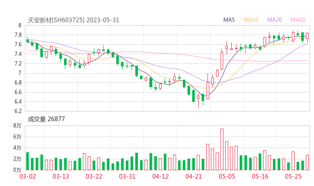
Task: Click the 03-02 date axis label
Action: point(28,176)
